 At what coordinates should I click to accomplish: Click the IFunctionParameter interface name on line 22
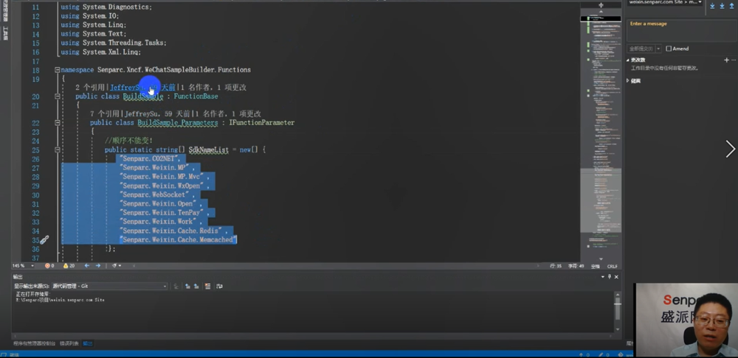click(x=262, y=122)
